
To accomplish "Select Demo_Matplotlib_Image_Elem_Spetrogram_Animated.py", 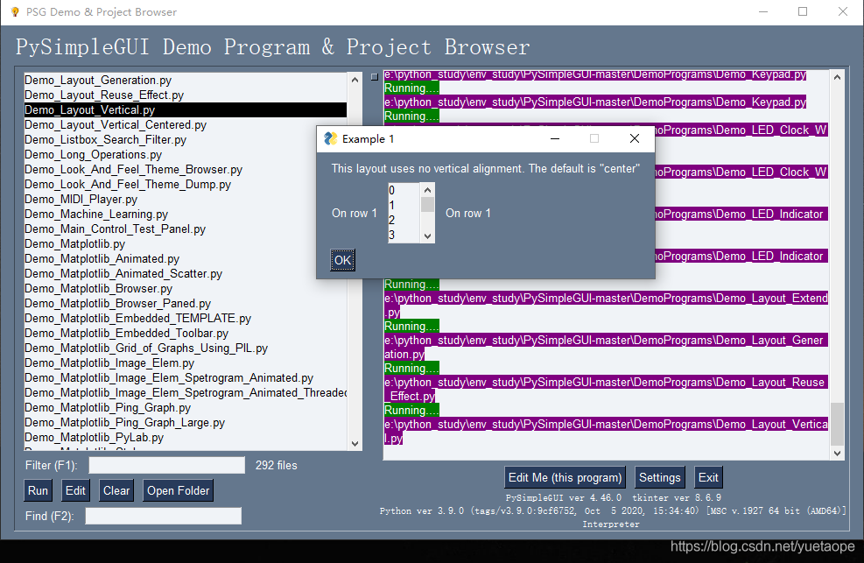I will [x=186, y=378].
